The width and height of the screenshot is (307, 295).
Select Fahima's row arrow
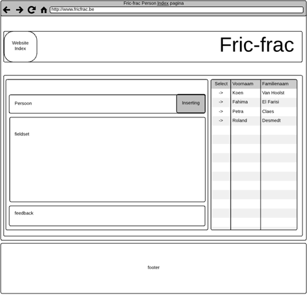click(x=221, y=102)
